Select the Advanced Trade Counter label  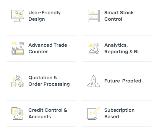[x=48, y=48]
